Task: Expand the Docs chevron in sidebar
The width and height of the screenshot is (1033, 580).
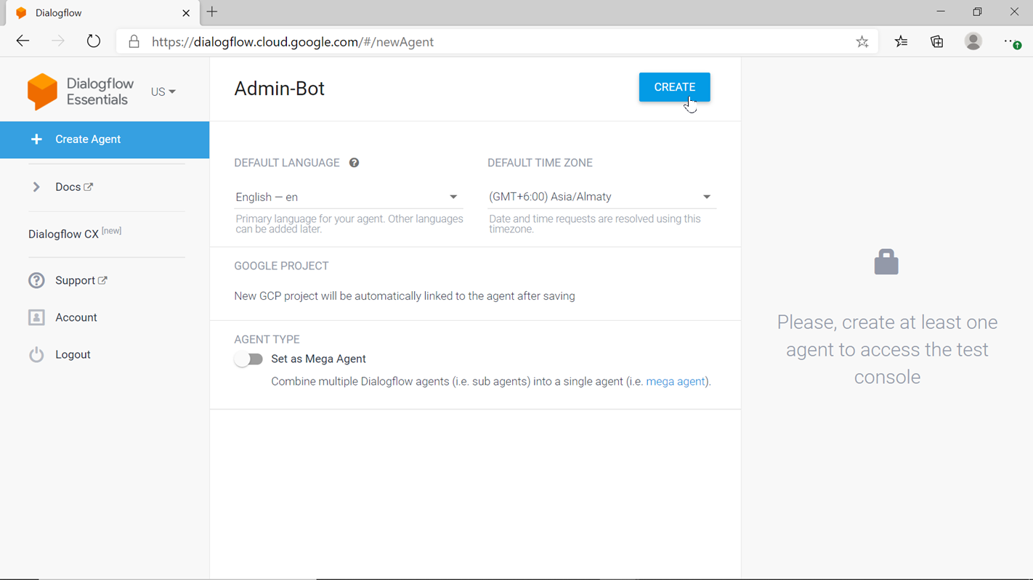Action: click(x=36, y=187)
